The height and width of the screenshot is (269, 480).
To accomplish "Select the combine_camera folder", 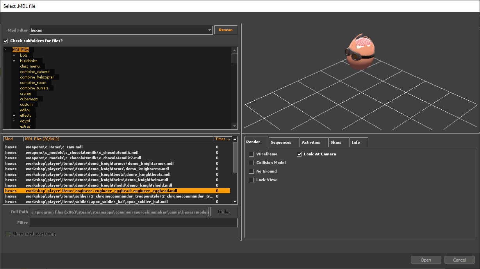I will coord(35,72).
